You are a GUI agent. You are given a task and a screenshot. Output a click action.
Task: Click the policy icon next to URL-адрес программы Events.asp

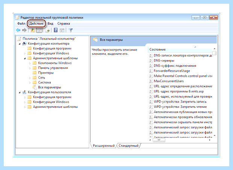click(151, 91)
